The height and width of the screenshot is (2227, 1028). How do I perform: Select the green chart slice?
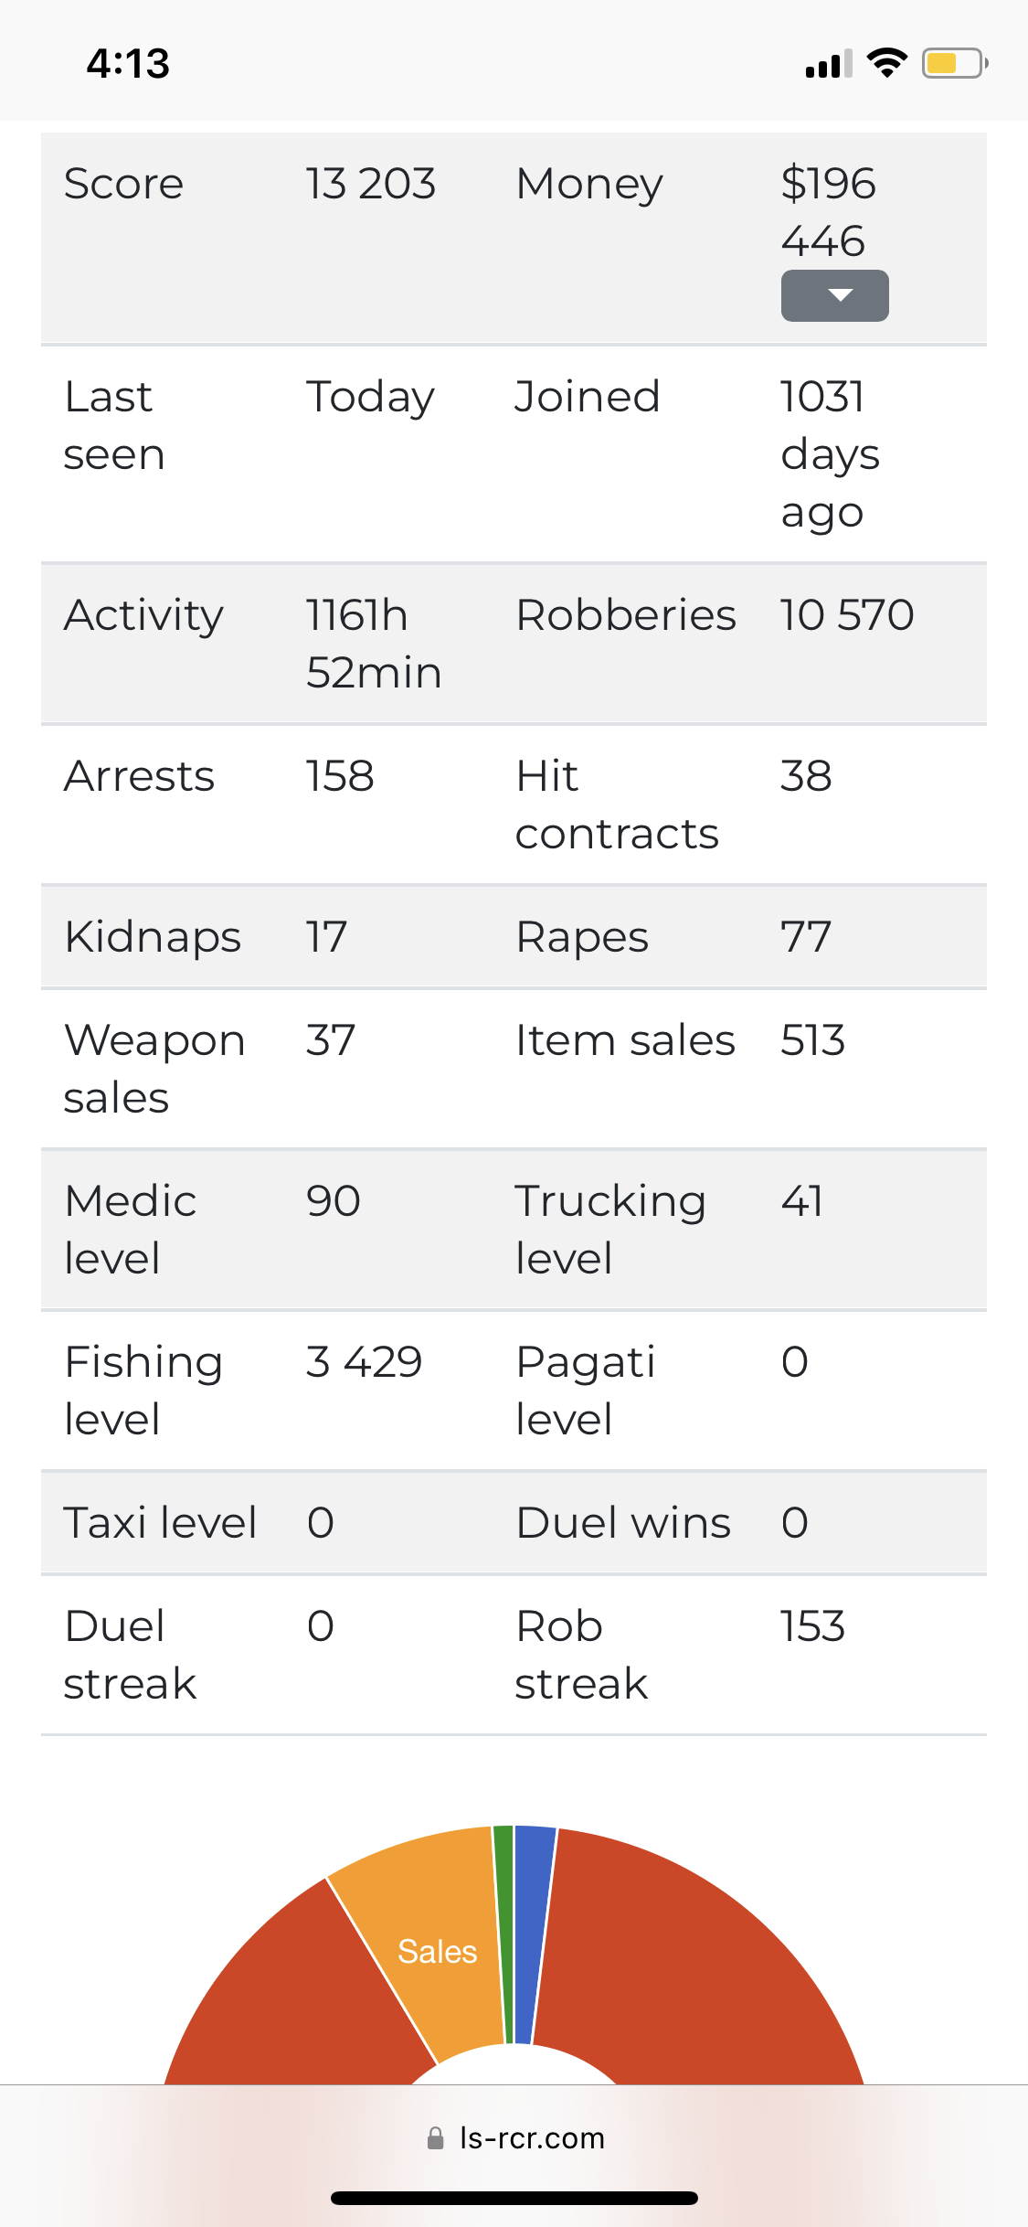(x=503, y=1934)
